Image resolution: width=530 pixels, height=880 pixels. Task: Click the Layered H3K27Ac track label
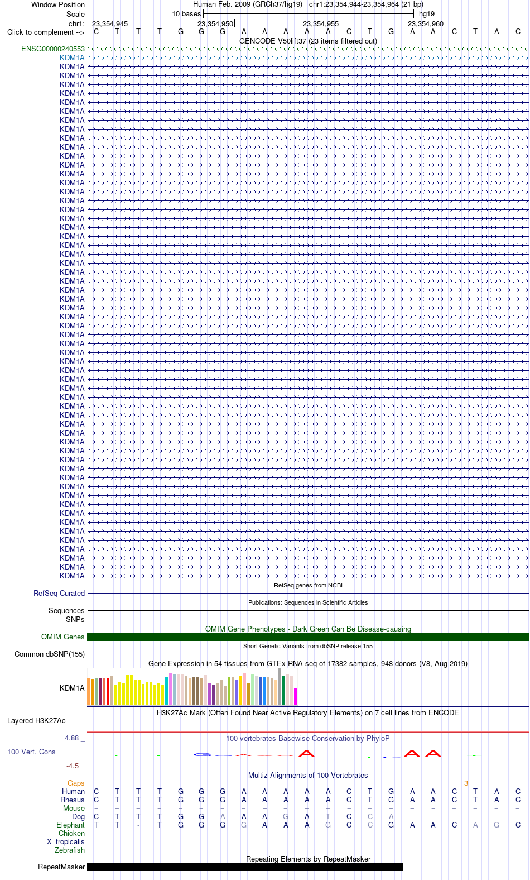(36, 720)
